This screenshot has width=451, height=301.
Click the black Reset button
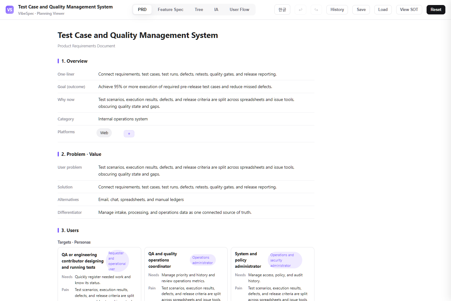(436, 10)
